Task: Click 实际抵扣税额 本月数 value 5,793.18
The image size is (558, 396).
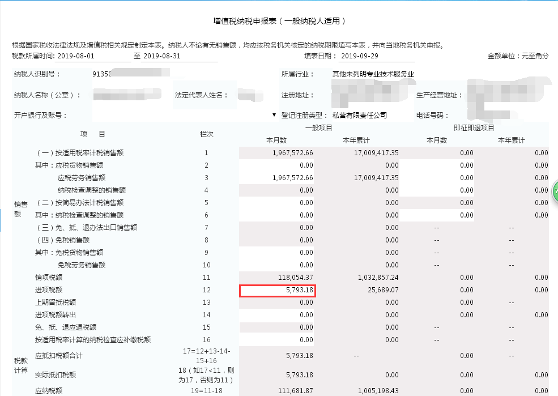Action: (299, 374)
